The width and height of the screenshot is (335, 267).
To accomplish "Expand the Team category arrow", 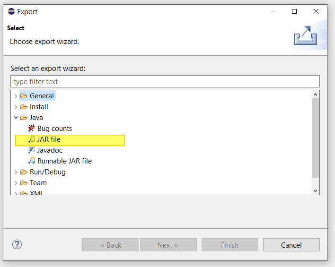I will pyautogui.click(x=16, y=183).
